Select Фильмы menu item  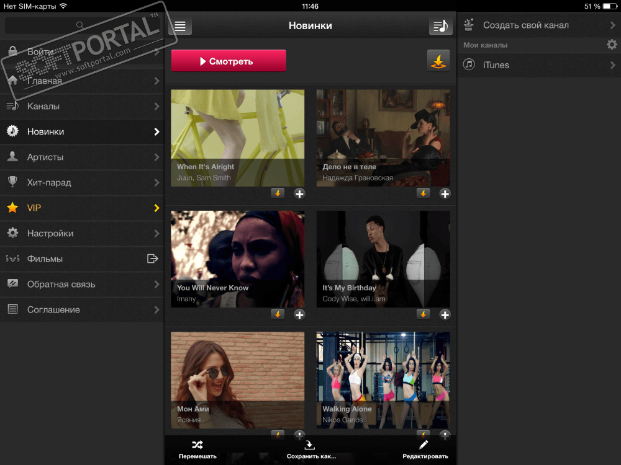tap(82, 259)
